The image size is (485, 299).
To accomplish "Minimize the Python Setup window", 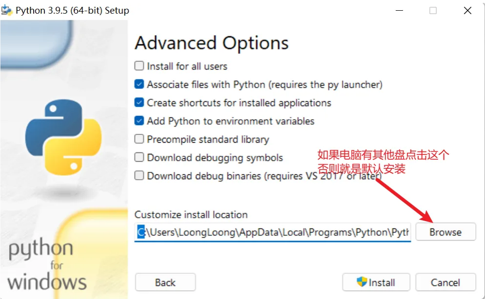I will pos(399,11).
